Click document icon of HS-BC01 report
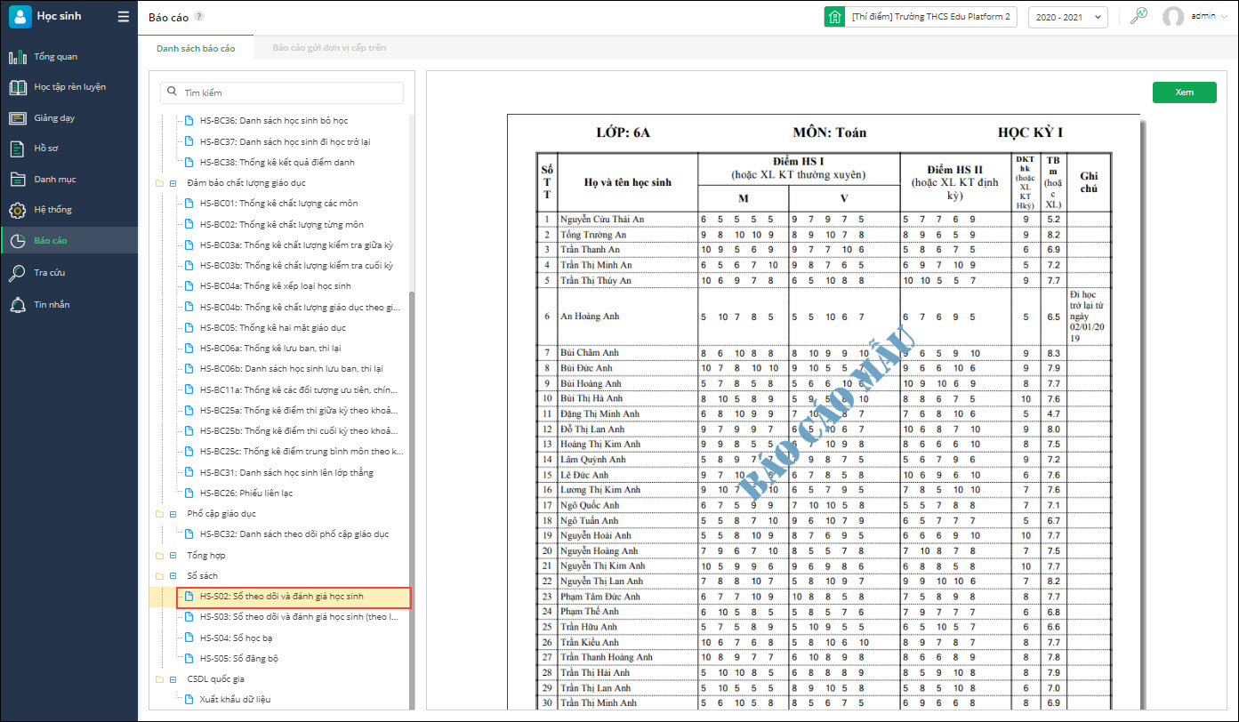This screenshot has height=722, width=1239. (x=189, y=204)
